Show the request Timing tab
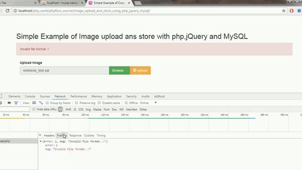Viewport: 302px width, 170px height. coord(101,136)
